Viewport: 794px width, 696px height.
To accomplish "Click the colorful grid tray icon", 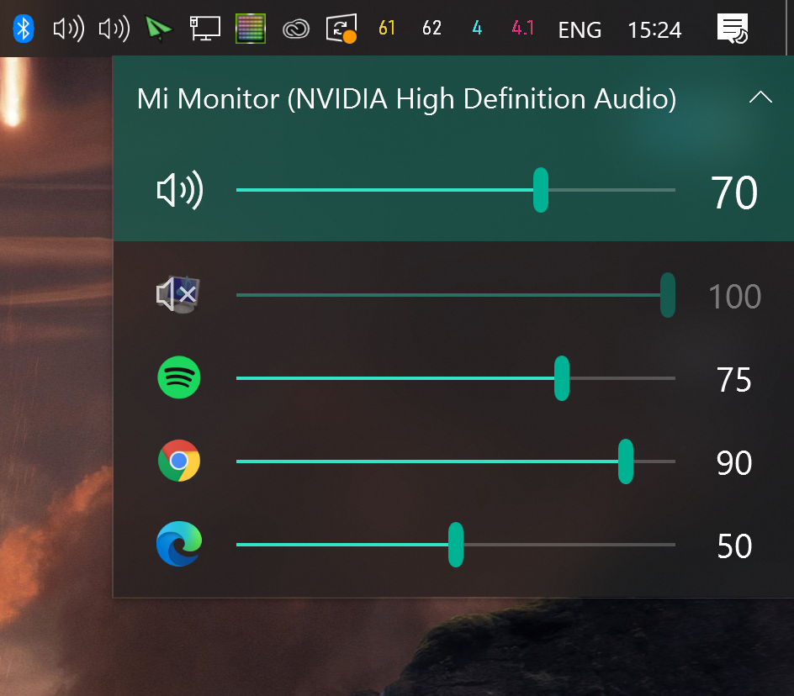I will tap(250, 29).
